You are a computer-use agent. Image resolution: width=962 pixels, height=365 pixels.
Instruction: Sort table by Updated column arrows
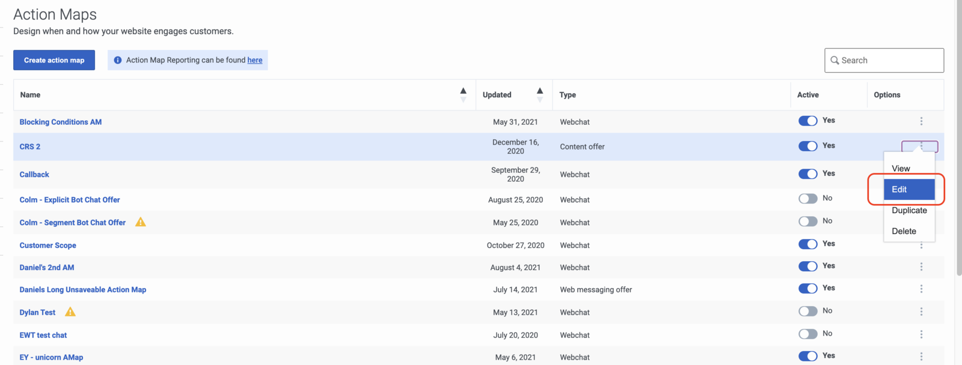(540, 95)
